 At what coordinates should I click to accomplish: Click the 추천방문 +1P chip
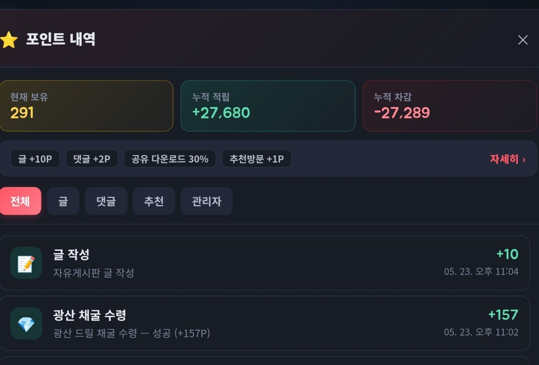pos(257,159)
